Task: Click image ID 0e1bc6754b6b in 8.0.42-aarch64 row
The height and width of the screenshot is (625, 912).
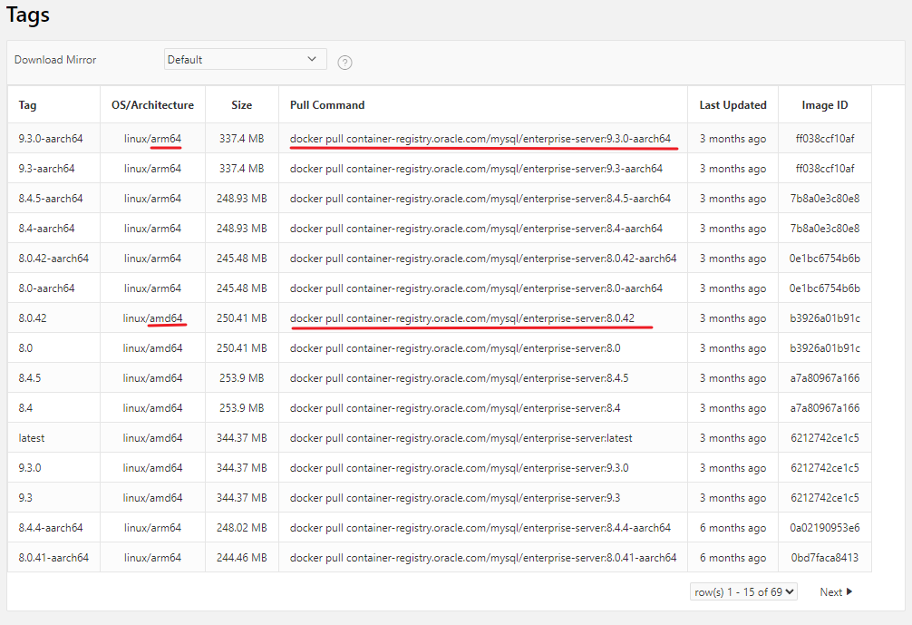Action: click(x=825, y=259)
